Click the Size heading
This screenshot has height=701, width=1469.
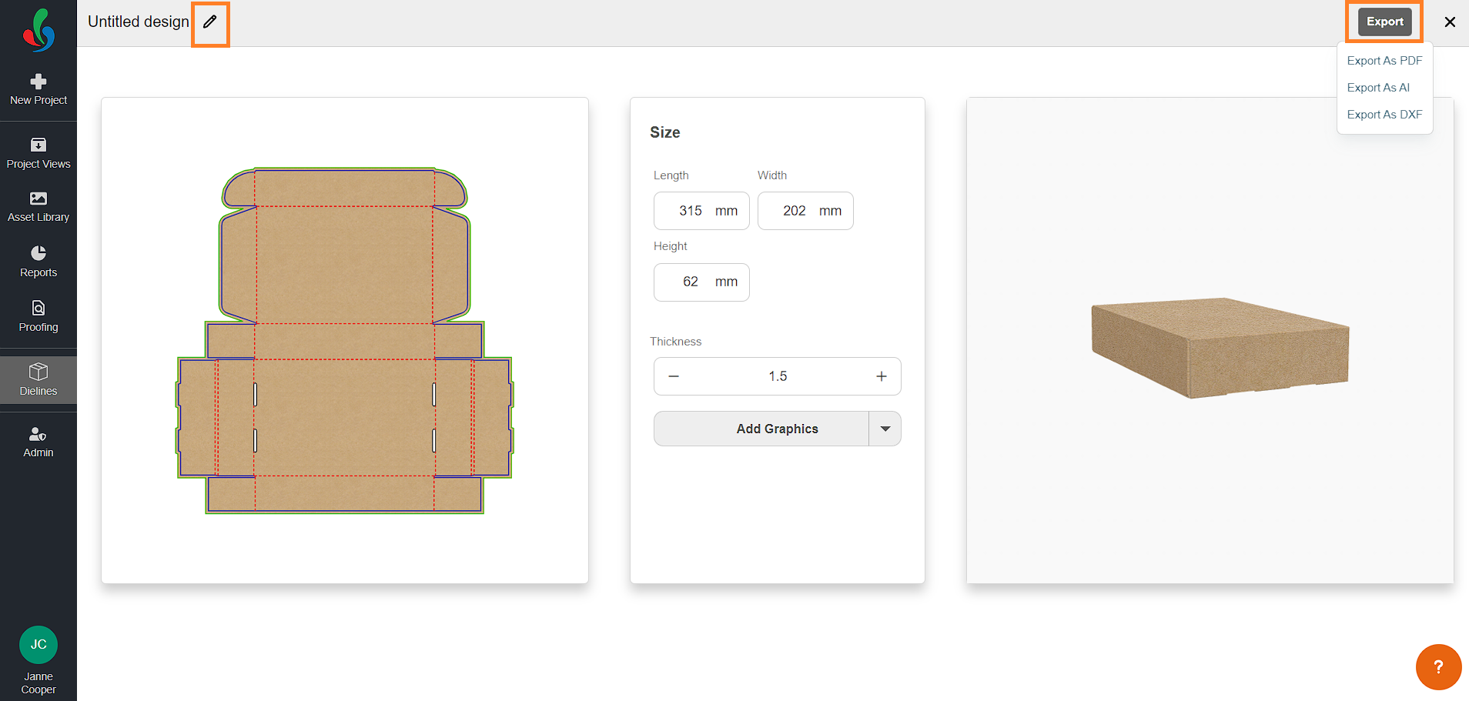(665, 132)
